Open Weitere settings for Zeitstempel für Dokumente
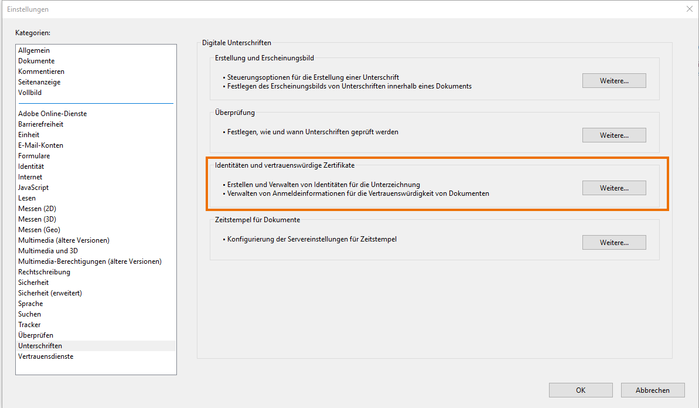This screenshot has height=408, width=699. coord(613,243)
